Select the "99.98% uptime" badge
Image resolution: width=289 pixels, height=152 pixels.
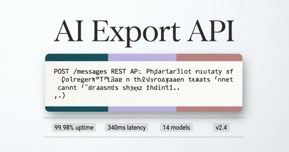(x=74, y=128)
